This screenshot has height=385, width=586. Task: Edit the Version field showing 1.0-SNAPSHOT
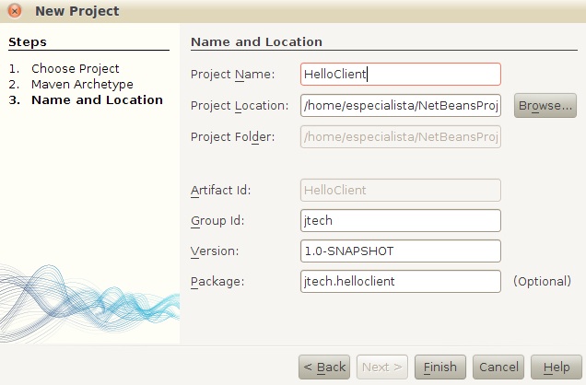pyautogui.click(x=401, y=251)
